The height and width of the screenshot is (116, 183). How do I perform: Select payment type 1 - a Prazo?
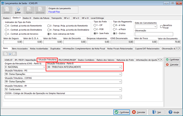(x=114, y=29)
